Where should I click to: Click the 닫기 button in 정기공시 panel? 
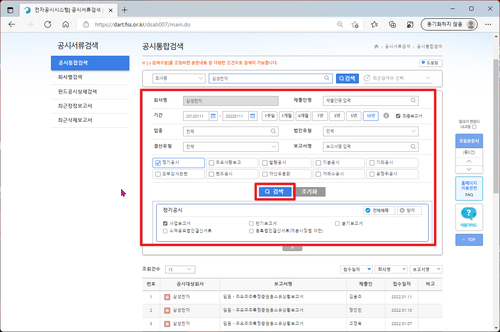pyautogui.click(x=409, y=210)
